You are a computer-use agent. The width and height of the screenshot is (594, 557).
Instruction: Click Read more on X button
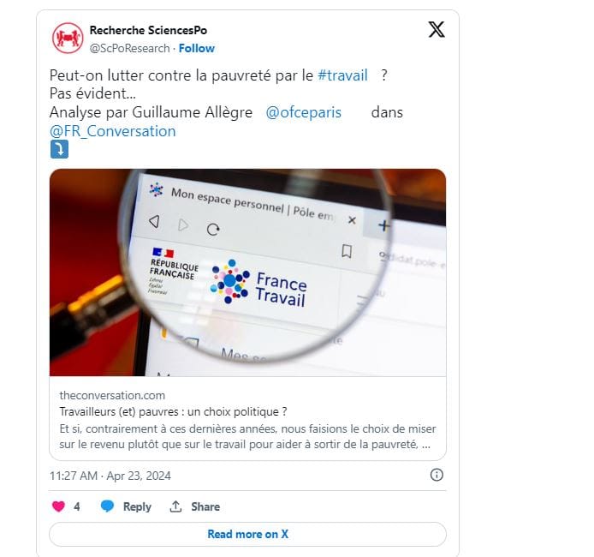click(247, 534)
